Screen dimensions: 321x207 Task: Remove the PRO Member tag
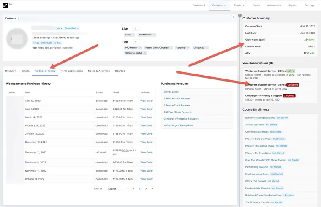click(x=140, y=48)
